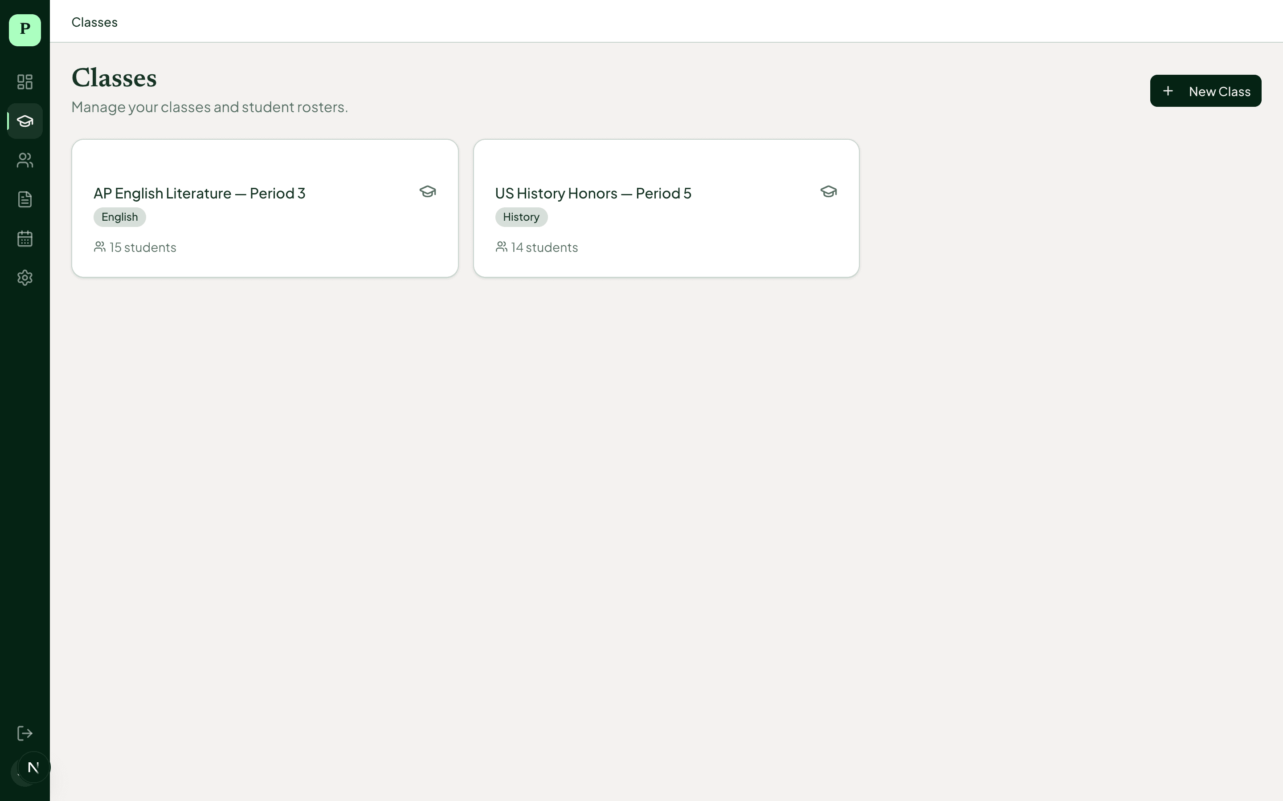
Task: Open the settings gear icon in sidebar
Action: coord(25,278)
